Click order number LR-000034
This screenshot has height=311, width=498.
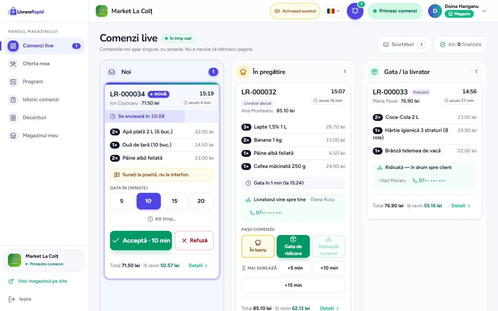tap(127, 94)
